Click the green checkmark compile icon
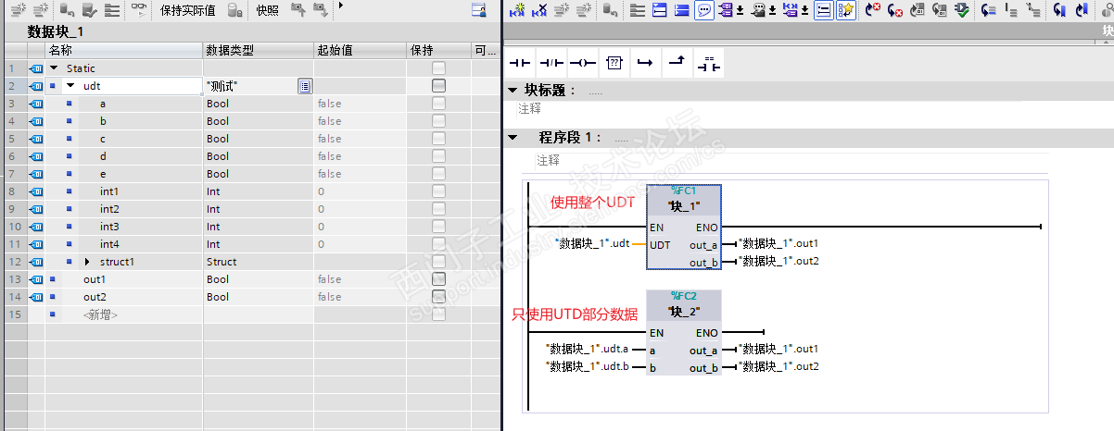Screen dimensions: 1114x431 pyautogui.click(x=961, y=10)
